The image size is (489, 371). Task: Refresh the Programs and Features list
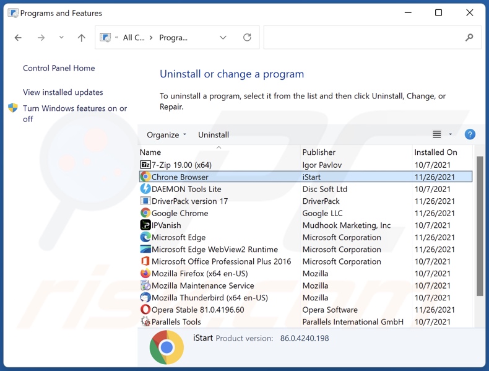click(247, 37)
